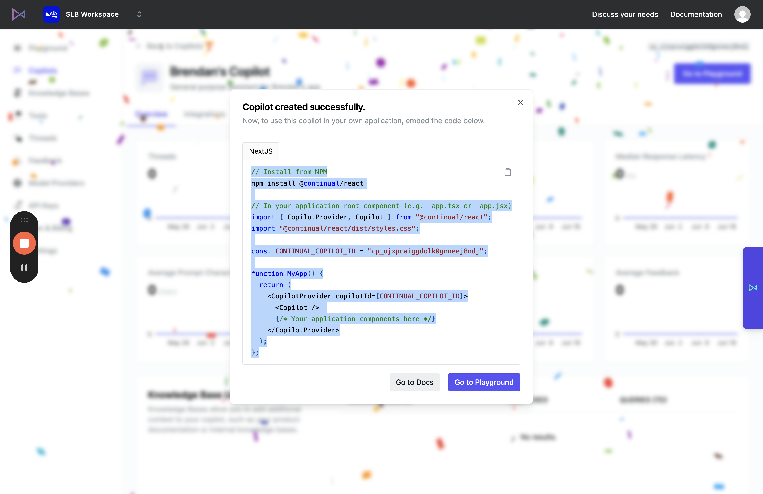The height and width of the screenshot is (494, 763).
Task: Open the copilot widget on the right edge
Action: [x=753, y=288]
